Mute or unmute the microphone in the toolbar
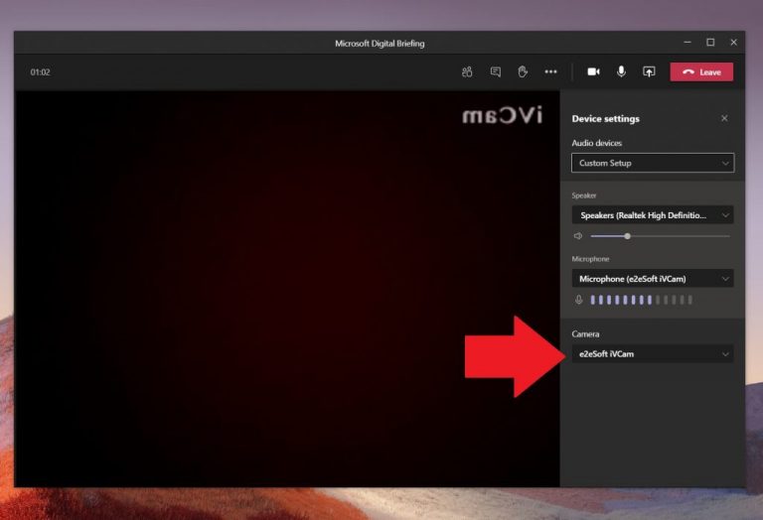The width and height of the screenshot is (763, 520). tap(621, 71)
